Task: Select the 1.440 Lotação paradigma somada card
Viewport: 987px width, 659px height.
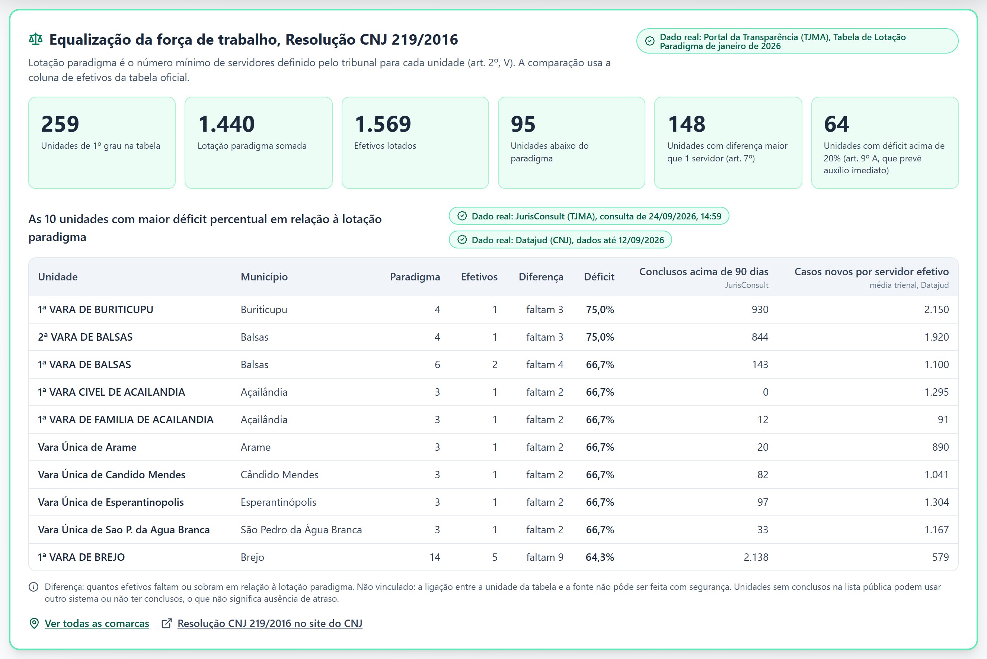Action: point(259,143)
